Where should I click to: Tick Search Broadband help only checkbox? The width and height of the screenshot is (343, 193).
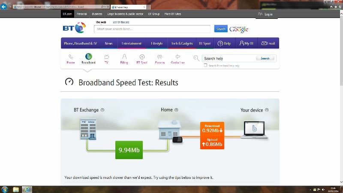[205, 65]
